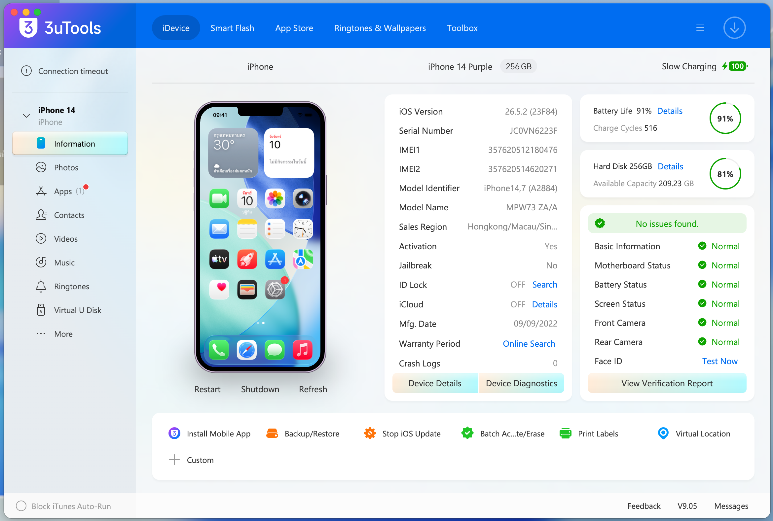Click the 3uTools logo icon
This screenshot has width=773, height=521.
[x=28, y=28]
